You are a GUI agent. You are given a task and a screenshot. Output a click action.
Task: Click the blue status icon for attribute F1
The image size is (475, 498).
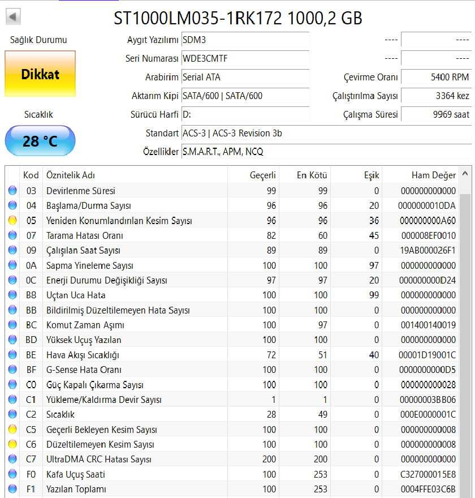tap(12, 489)
